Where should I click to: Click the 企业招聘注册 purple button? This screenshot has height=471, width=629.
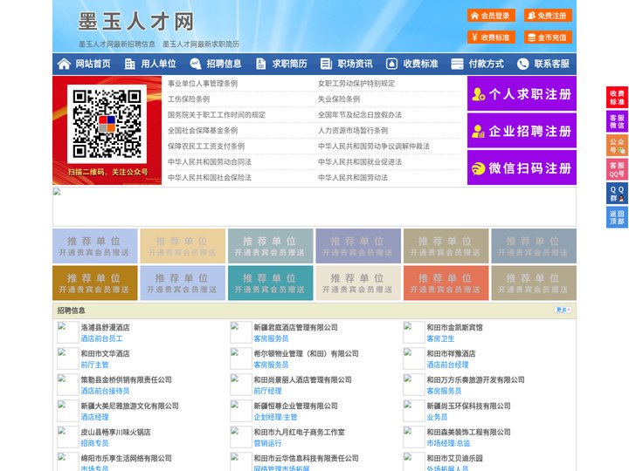522,131
